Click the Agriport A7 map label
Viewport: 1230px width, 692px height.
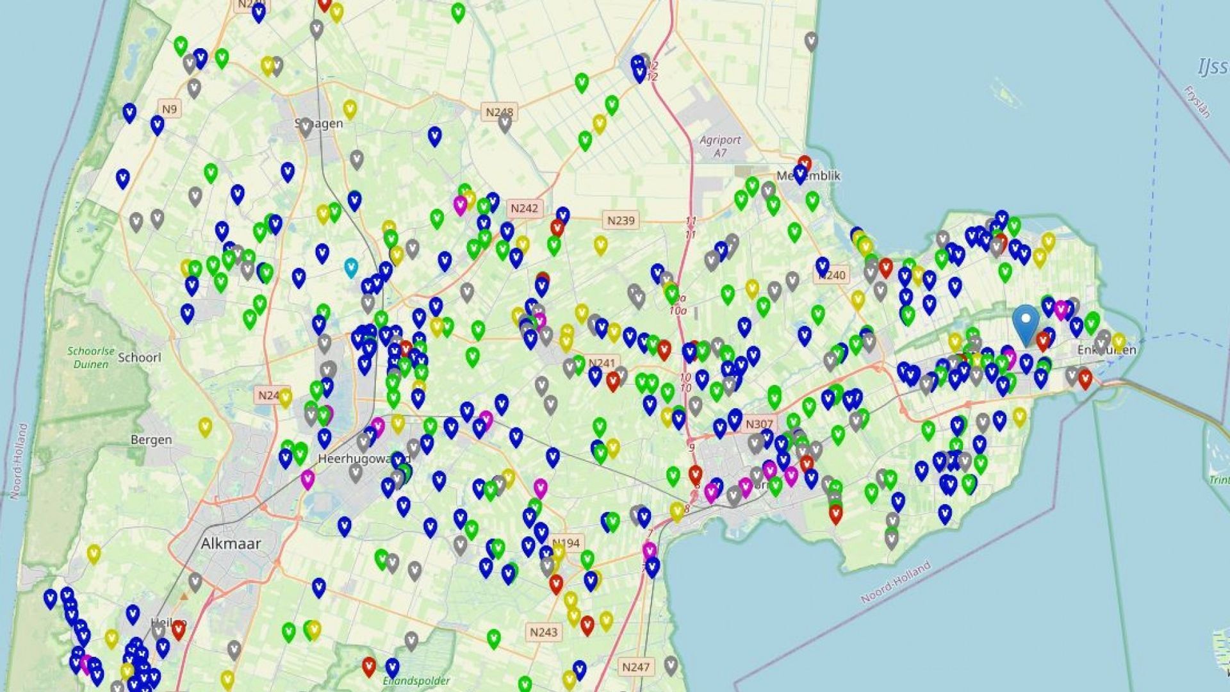[720, 146]
